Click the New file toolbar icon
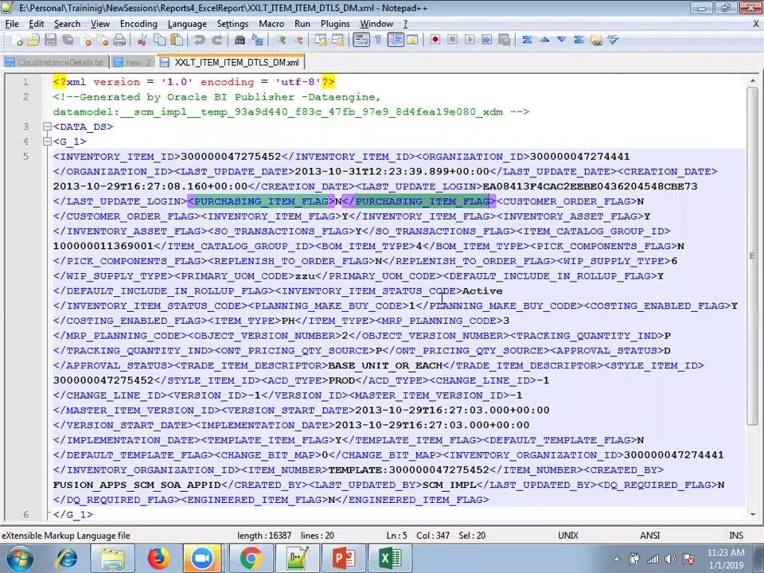The height and width of the screenshot is (573, 764). coord(18,40)
